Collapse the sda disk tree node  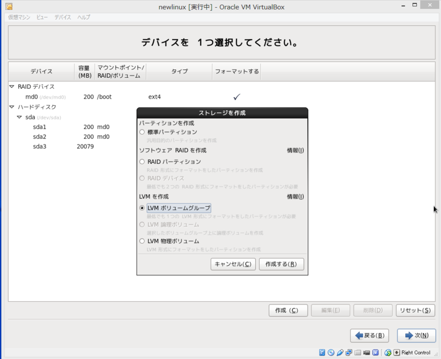pyautogui.click(x=19, y=117)
